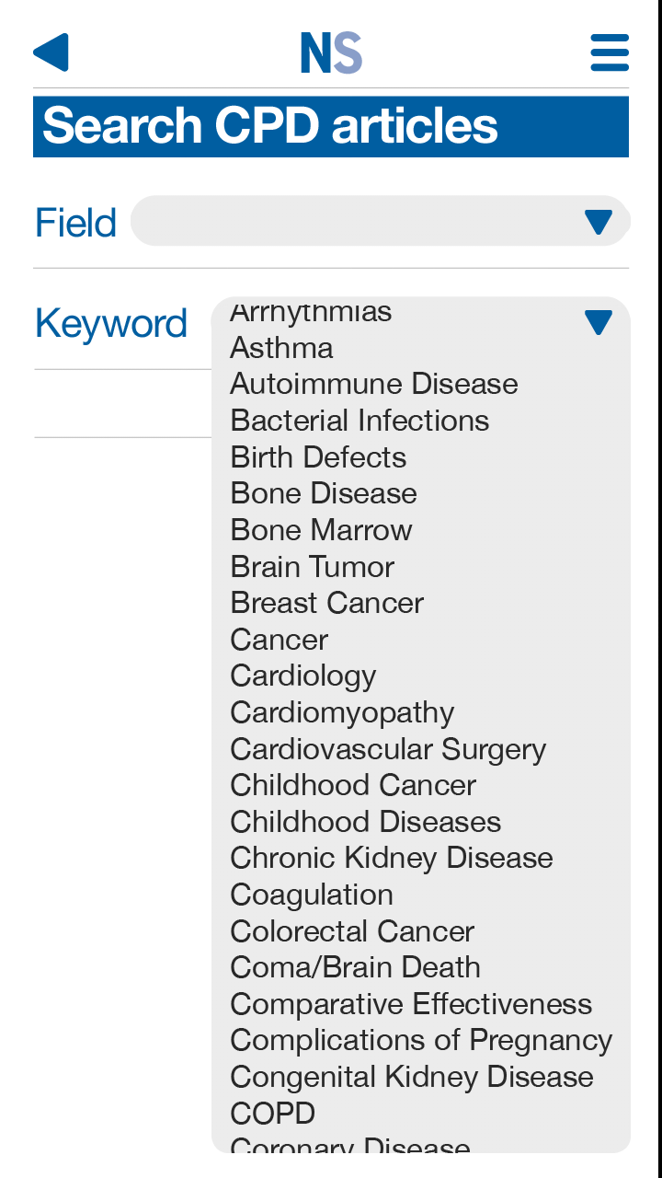Pick Chronic Kidney Disease keyword
Image resolution: width=662 pixels, height=1178 pixels.
(x=391, y=858)
